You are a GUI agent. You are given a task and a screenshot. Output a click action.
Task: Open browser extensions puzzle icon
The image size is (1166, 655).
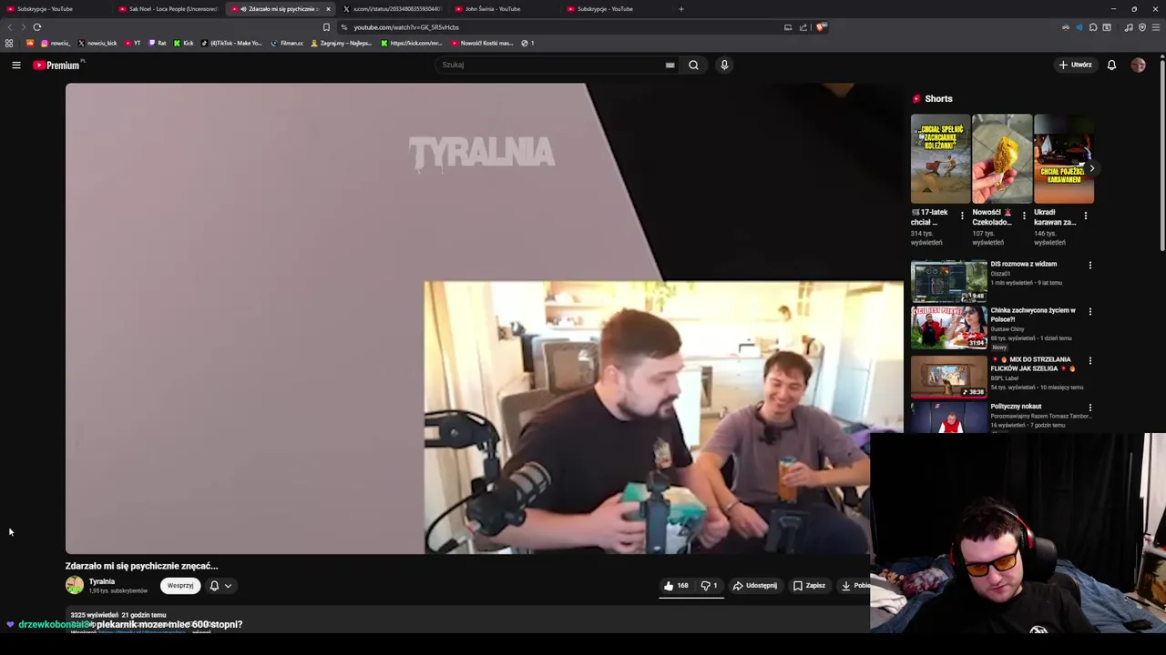coord(1093,27)
